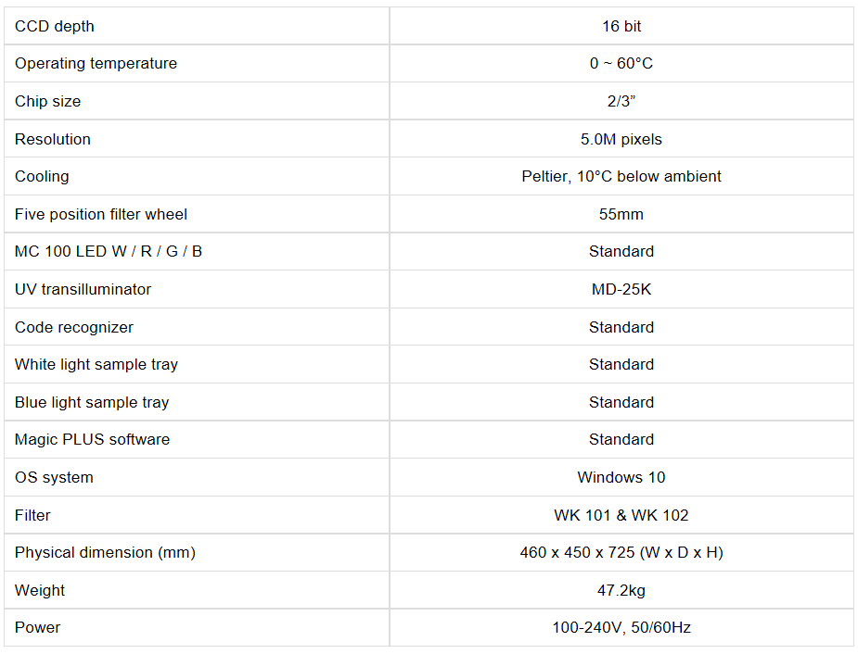Click the "Peltier, 10°C below ambient" text
The width and height of the screenshot is (858, 654).
[x=621, y=176]
